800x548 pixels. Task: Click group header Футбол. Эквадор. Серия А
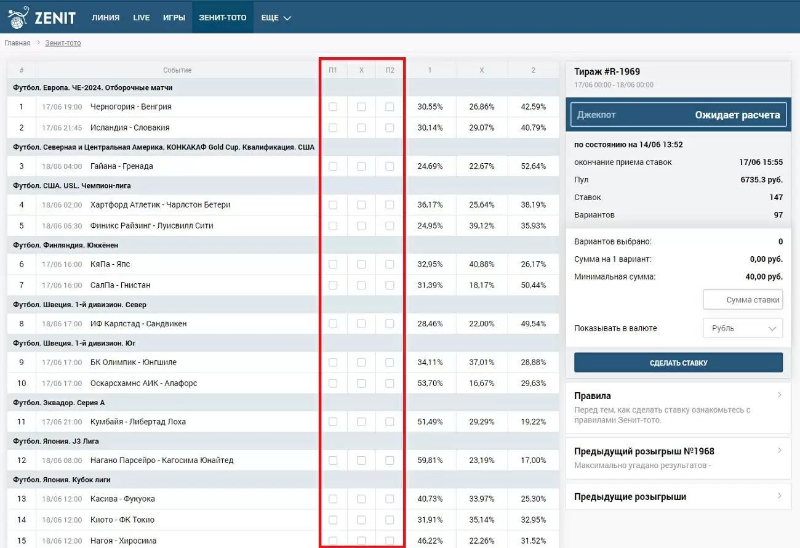(x=59, y=403)
